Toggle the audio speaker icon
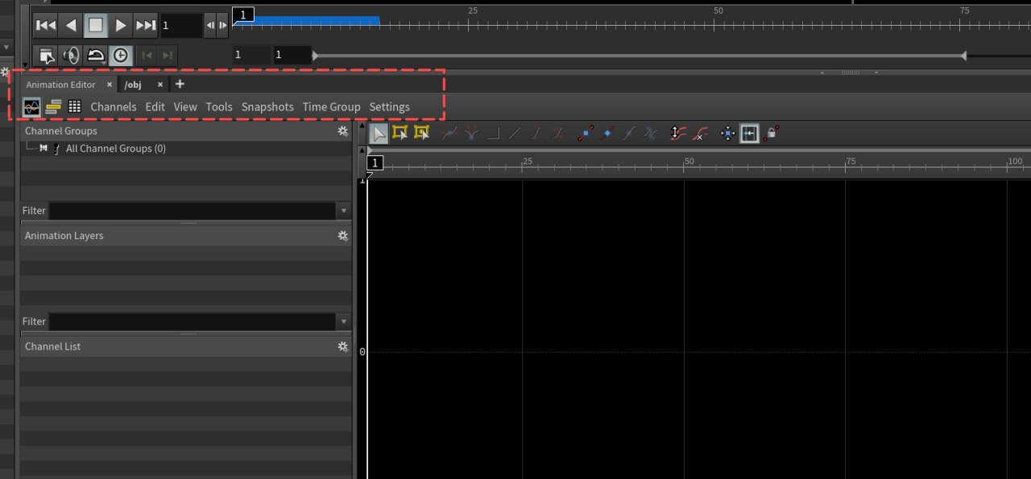Viewport: 1031px width, 479px height. click(x=71, y=56)
